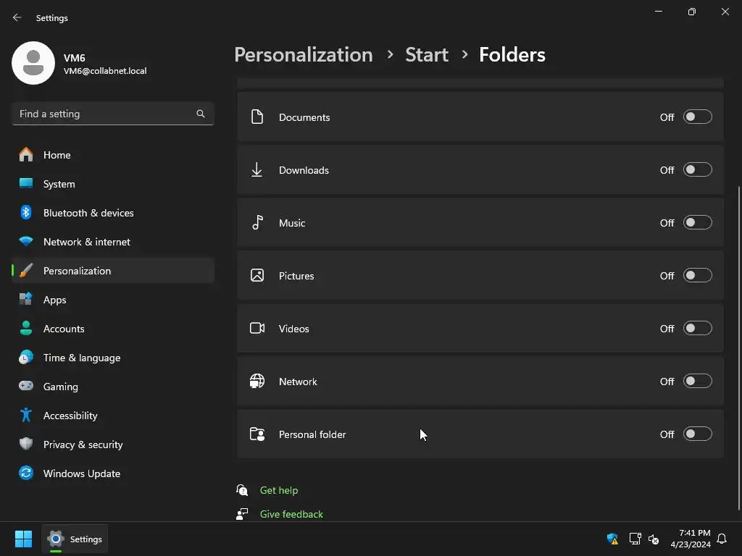Switch on the Personal folder toggle
The width and height of the screenshot is (742, 556).
point(697,434)
